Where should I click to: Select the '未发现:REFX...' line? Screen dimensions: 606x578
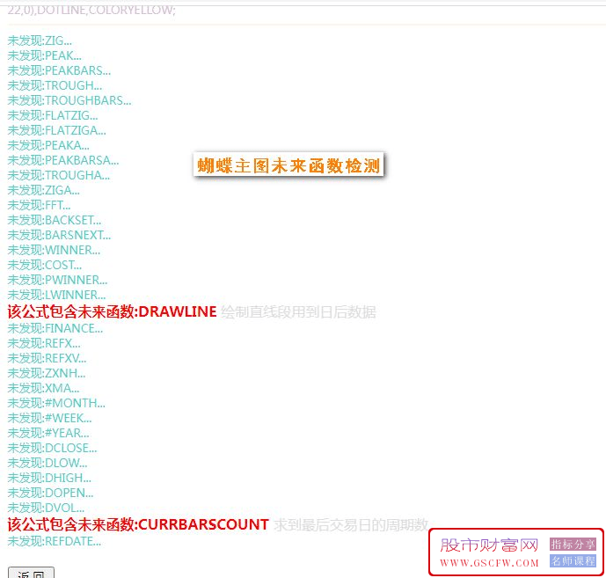click(x=44, y=344)
